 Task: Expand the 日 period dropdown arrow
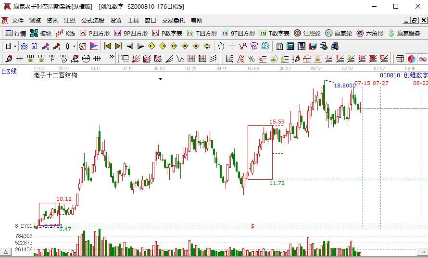tap(15, 47)
